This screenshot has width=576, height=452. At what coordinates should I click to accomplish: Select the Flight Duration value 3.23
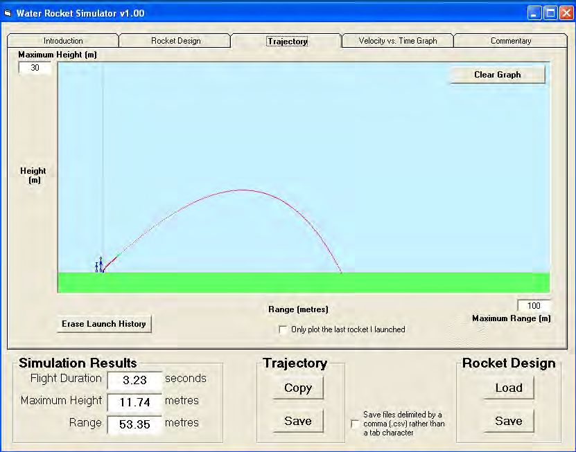point(134,380)
